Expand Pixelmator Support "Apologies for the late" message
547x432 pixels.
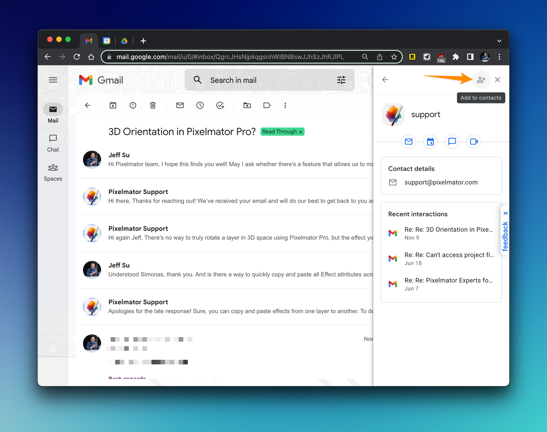point(224,306)
